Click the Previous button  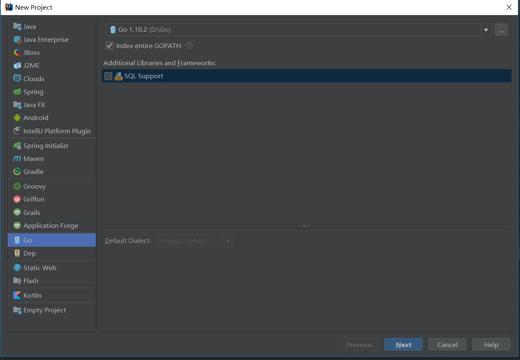(359, 345)
